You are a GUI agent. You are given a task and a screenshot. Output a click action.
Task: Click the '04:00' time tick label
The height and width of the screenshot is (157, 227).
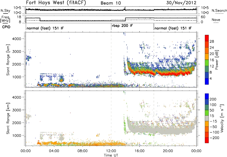(54, 151)
